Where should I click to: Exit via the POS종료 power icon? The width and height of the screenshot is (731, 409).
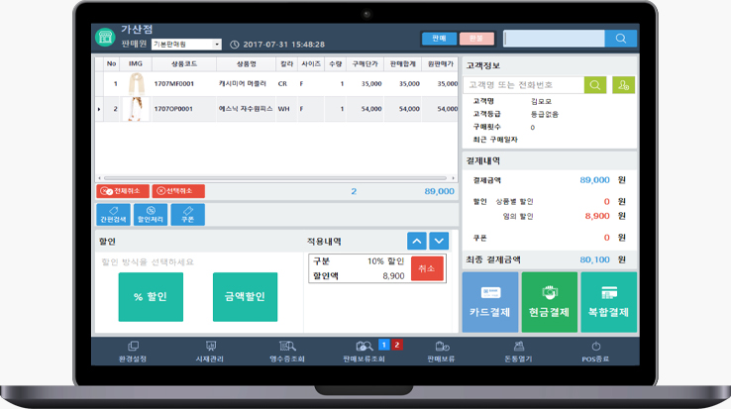click(x=595, y=351)
